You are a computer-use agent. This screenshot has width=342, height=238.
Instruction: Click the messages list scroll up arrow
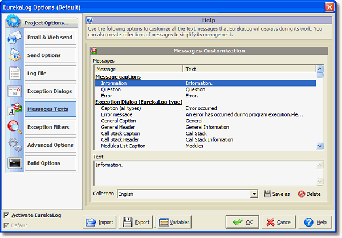(x=320, y=69)
